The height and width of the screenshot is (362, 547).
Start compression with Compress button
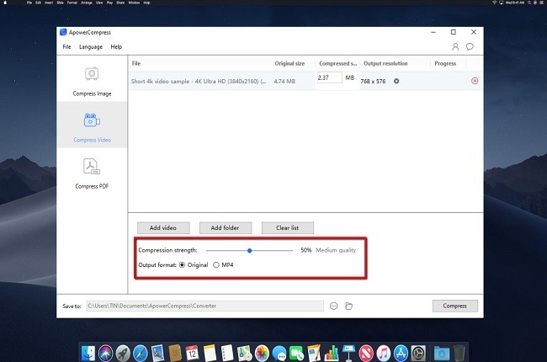pyautogui.click(x=454, y=306)
